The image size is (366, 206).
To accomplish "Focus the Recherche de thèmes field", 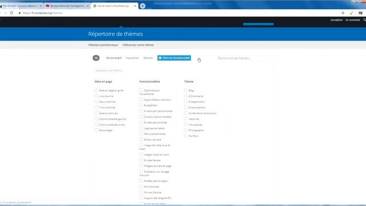I will (x=243, y=58).
